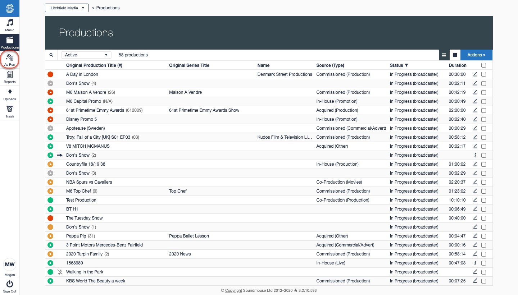Click the Sign Out power icon
Image resolution: width=518 pixels, height=295 pixels.
(x=10, y=284)
